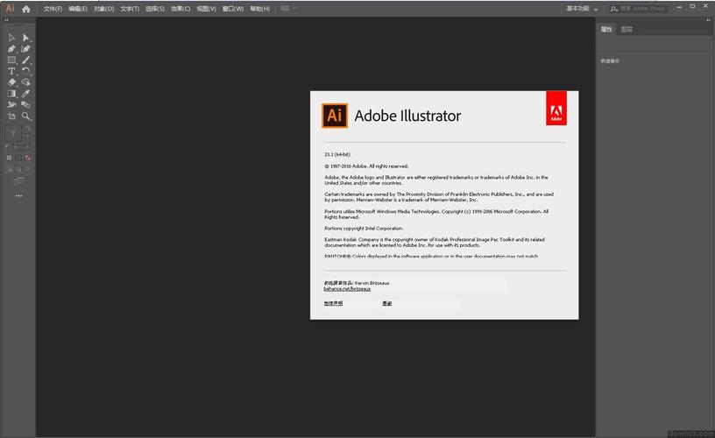This screenshot has height=438, width=715.
Task: Click the Home icon in top bar
Action: click(26, 9)
